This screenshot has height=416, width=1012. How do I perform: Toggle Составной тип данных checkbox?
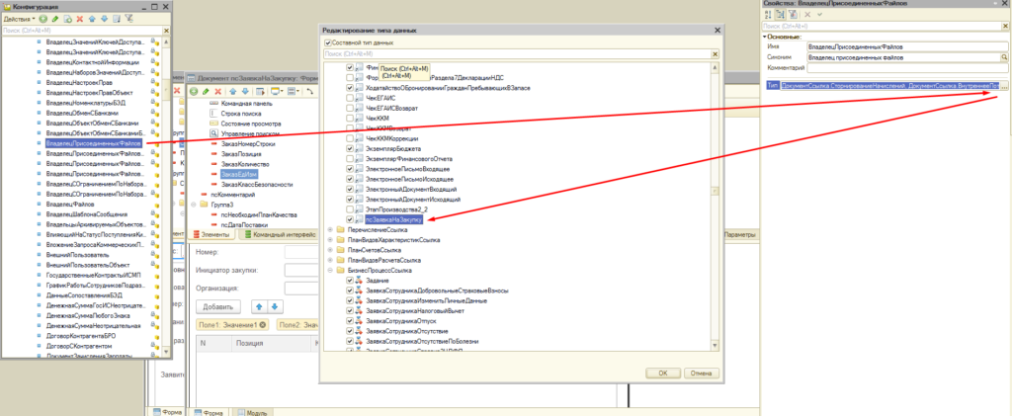tap(328, 42)
